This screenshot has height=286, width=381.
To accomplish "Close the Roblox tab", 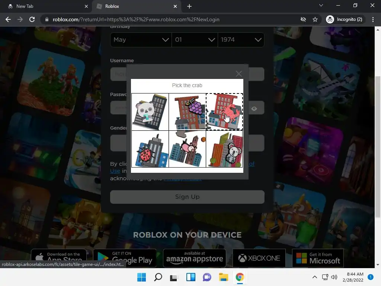I will tap(175, 6).
